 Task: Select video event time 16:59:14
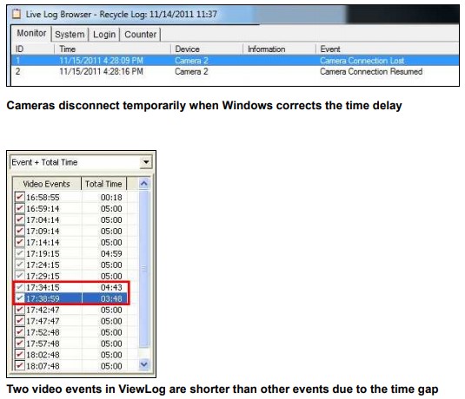click(43, 209)
